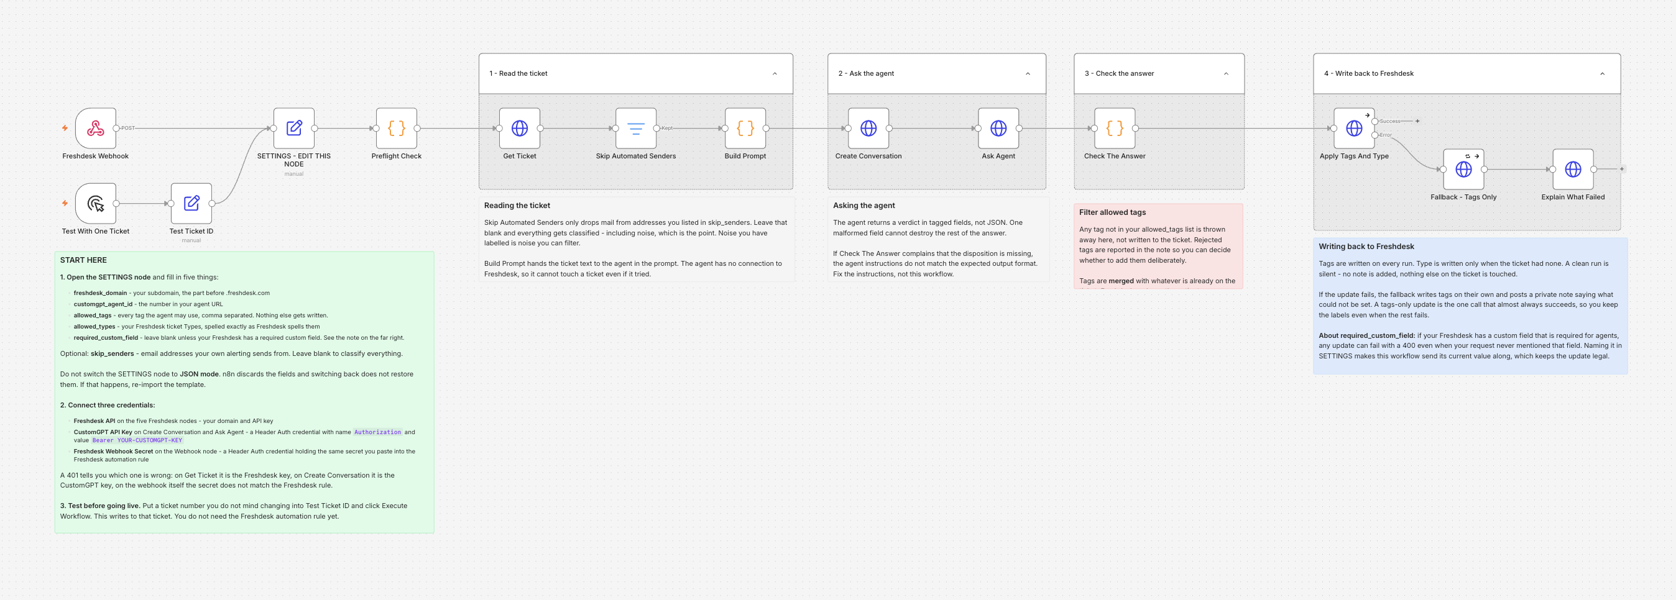The image size is (1676, 600).
Task: Click the START HERE heading in green note
Action: pyautogui.click(x=83, y=260)
